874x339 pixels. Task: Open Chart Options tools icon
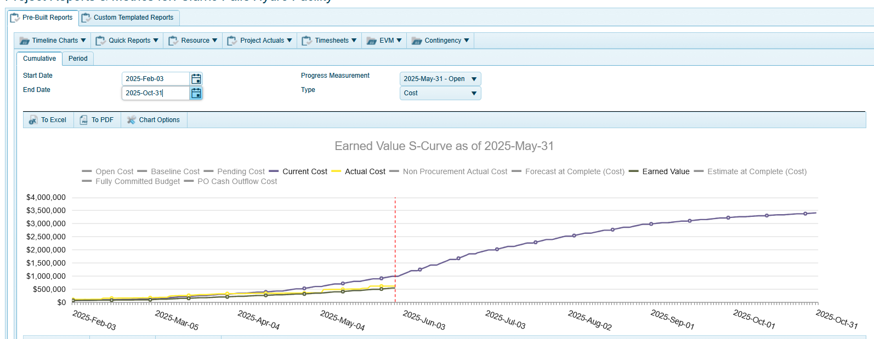[x=132, y=120]
